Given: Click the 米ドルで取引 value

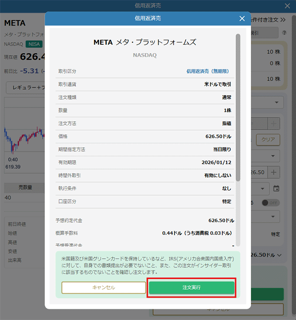Looking at the screenshot, I should (218, 84).
